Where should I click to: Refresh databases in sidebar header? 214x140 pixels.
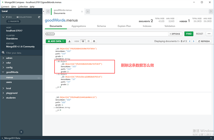[x=39, y=17]
